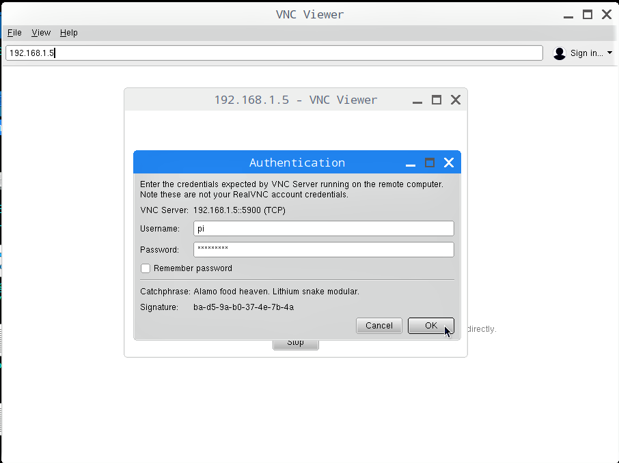This screenshot has width=619, height=463.
Task: Open the View menu
Action: coord(41,33)
